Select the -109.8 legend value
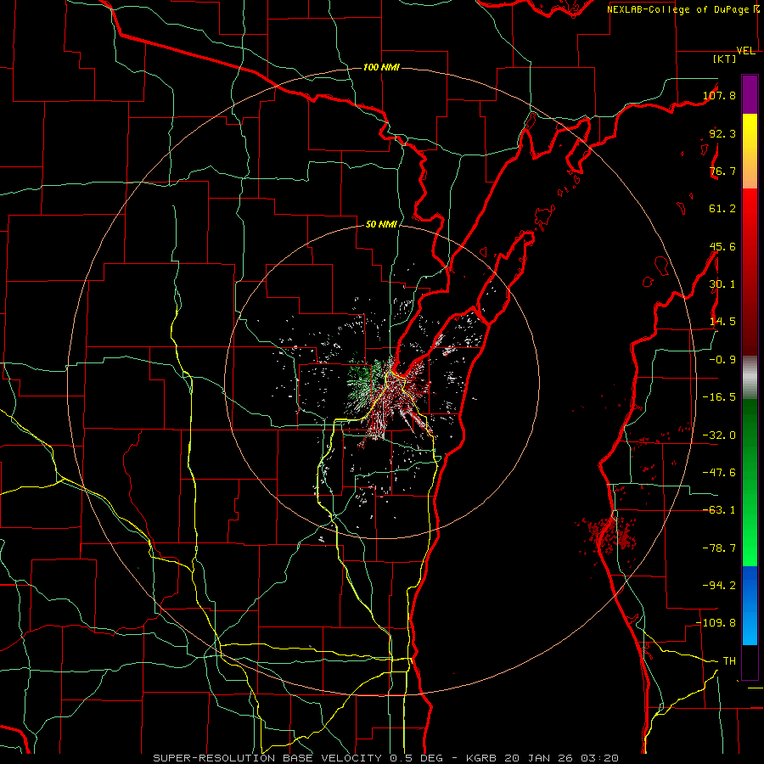The width and height of the screenshot is (764, 764). tap(716, 623)
